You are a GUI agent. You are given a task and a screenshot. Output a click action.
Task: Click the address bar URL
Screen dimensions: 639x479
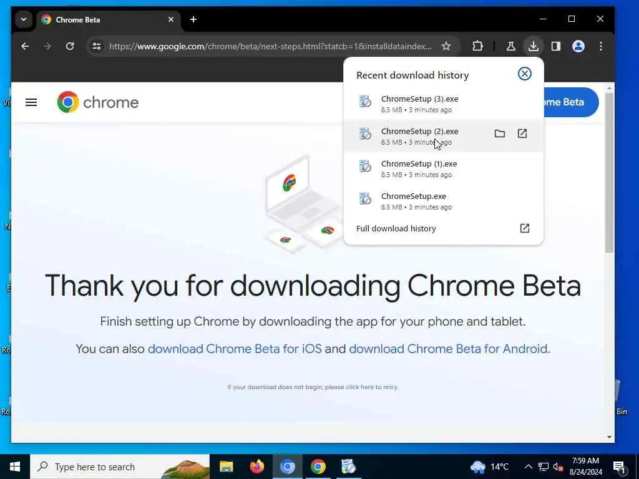270,46
